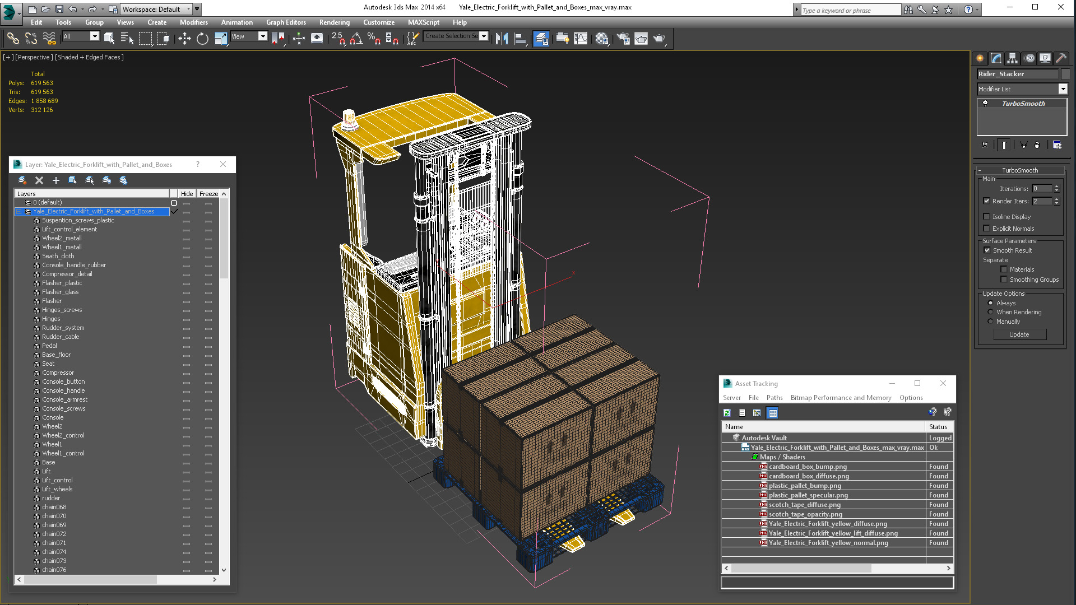
Task: Select the Always update option
Action: tap(990, 303)
